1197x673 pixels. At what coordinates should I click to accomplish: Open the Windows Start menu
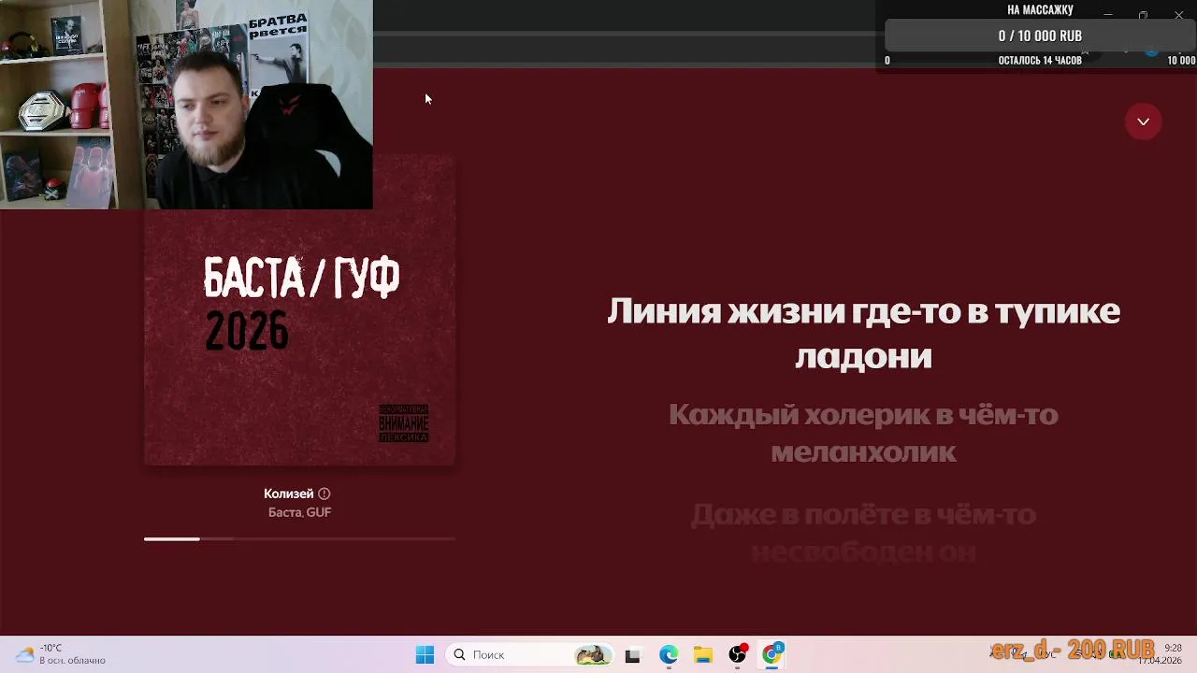(x=425, y=655)
